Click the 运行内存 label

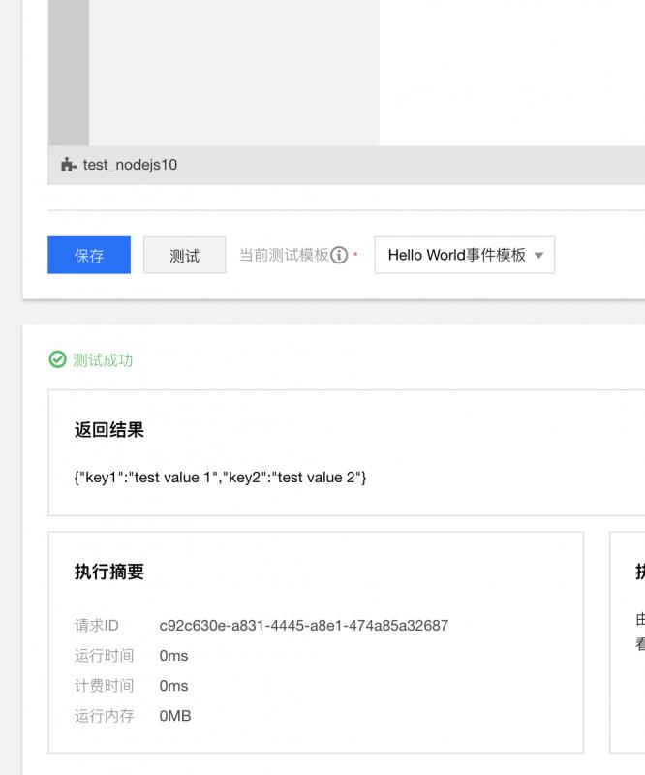(x=104, y=716)
